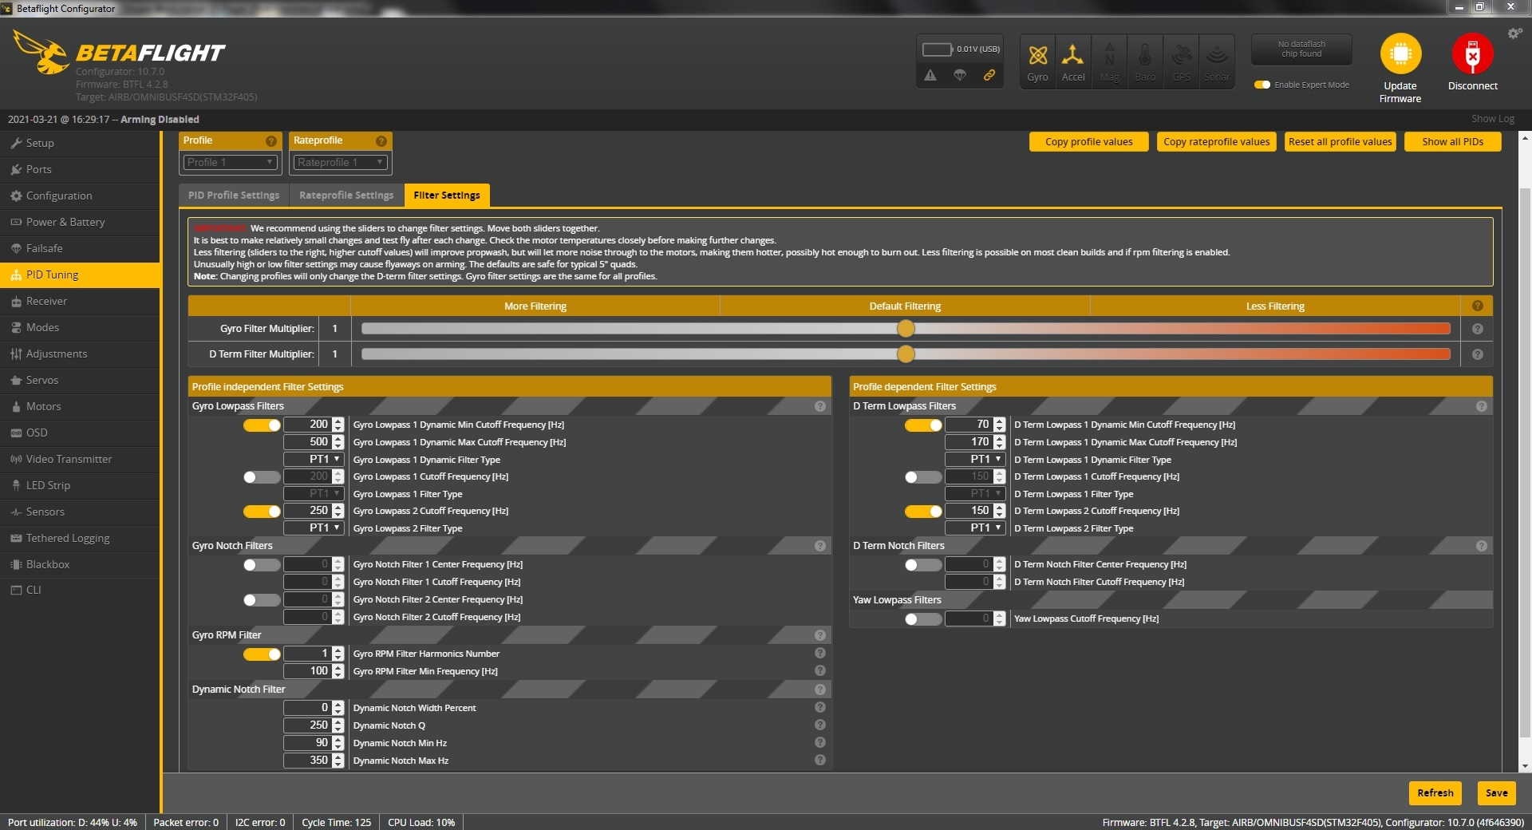Click the failsafe parachute status icon

pos(960,75)
